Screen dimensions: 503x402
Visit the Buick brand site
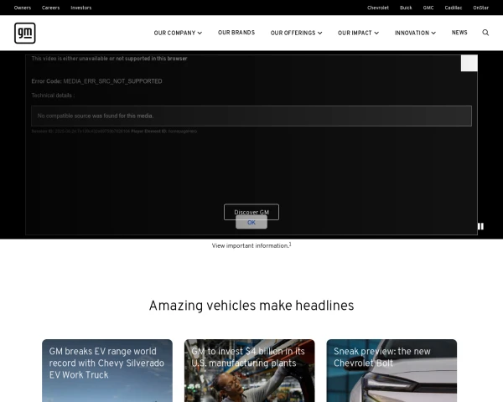[406, 8]
